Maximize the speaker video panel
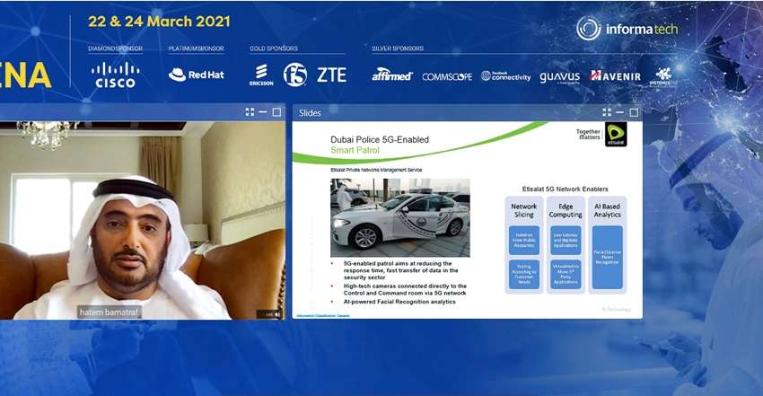Viewport: 763px width, 396px height. tap(276, 112)
